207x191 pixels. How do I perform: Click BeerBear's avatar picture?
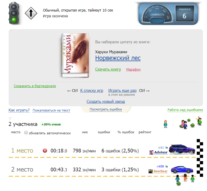[x=151, y=171]
